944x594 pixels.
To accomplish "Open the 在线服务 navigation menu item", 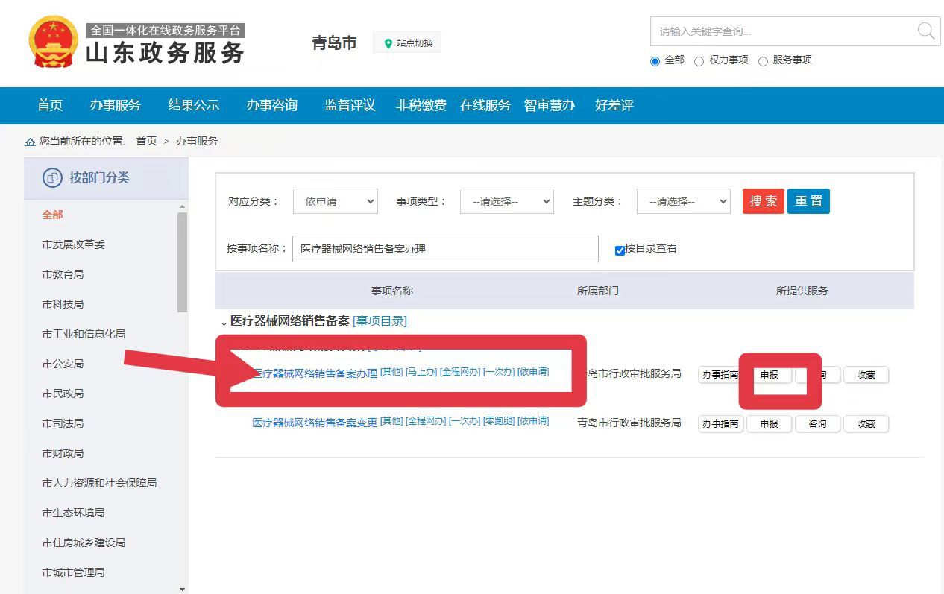I will coord(485,106).
